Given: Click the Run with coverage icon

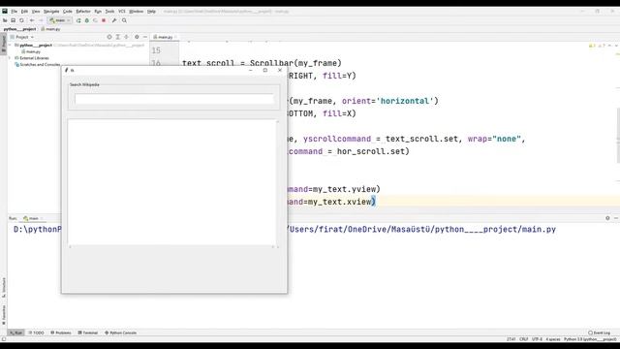Looking at the screenshot, I should click(95, 20).
